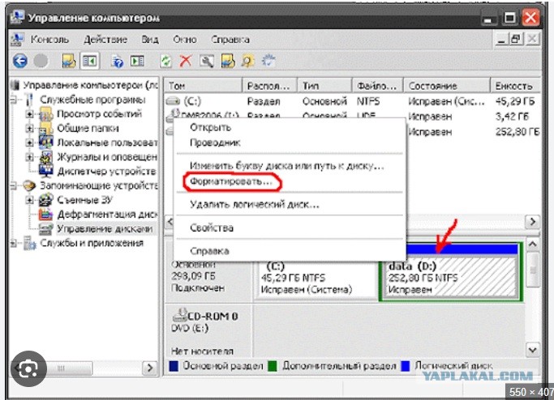The width and height of the screenshot is (554, 400).
Task: Open the Help question-mark toolbar icon
Action: [x=118, y=61]
